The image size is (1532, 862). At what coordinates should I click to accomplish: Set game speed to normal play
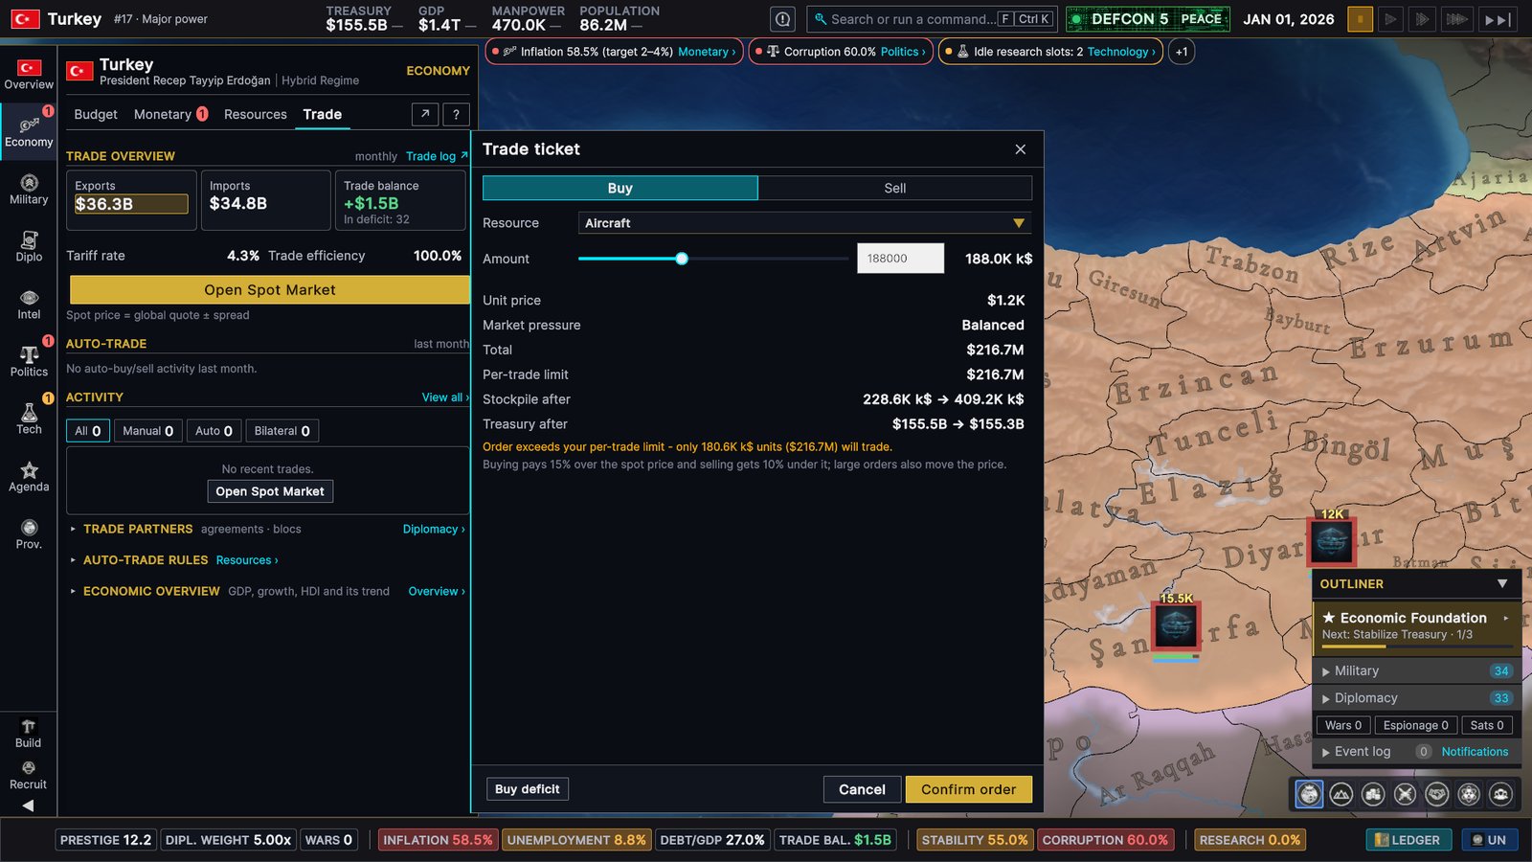(1391, 19)
